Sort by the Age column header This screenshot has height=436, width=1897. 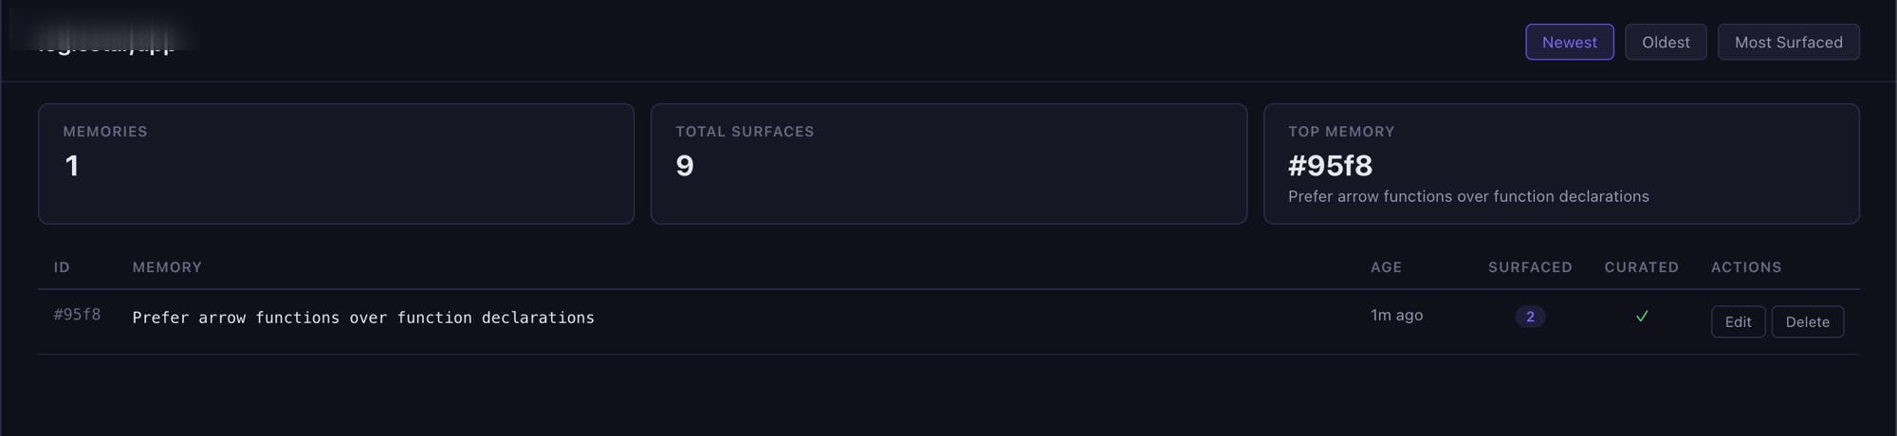1386,267
